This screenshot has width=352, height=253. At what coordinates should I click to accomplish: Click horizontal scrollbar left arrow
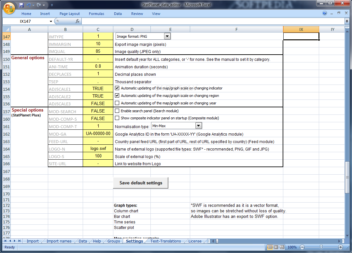pyautogui.click(x=213, y=241)
